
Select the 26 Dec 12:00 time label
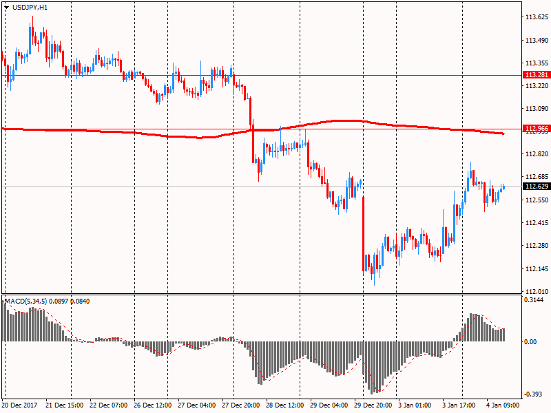click(152, 405)
